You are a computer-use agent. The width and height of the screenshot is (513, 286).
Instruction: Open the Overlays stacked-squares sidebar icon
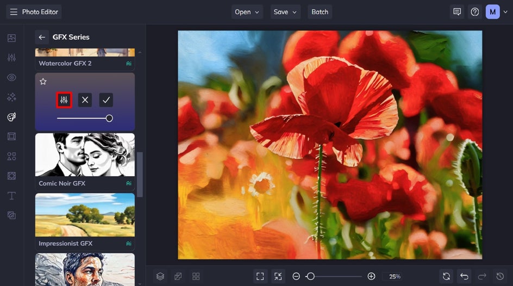click(x=12, y=215)
